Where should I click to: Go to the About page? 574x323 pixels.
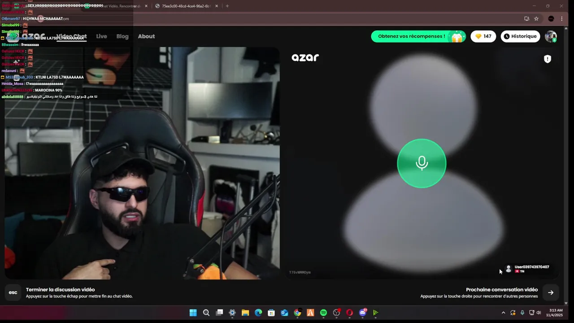[x=146, y=36]
